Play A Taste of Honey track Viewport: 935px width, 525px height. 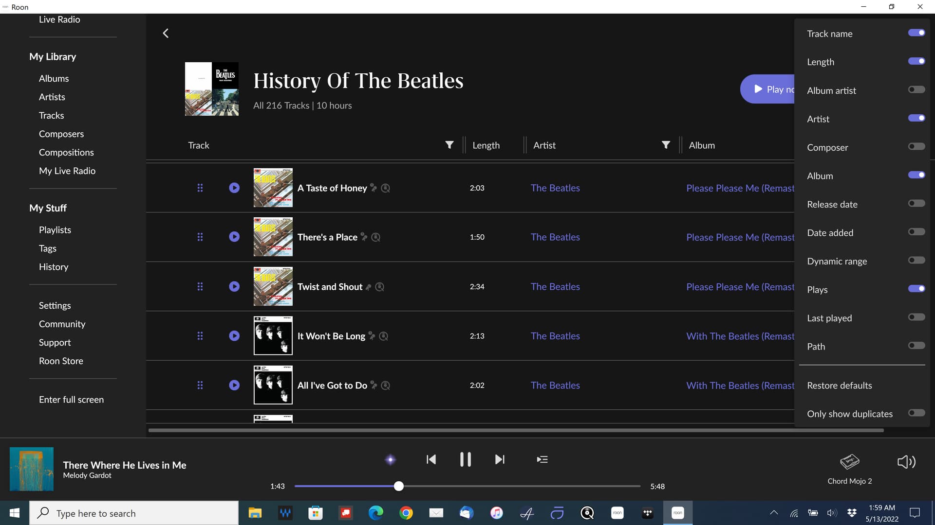(234, 188)
